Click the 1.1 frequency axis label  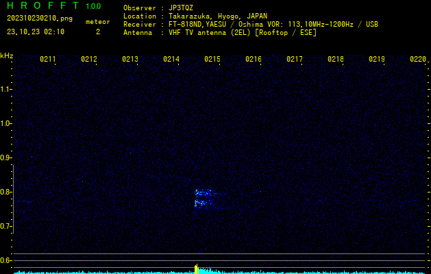click(x=7, y=89)
